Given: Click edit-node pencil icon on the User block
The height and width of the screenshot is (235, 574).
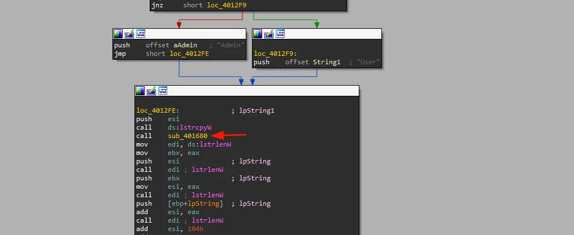Looking at the screenshot, I should coord(269,34).
